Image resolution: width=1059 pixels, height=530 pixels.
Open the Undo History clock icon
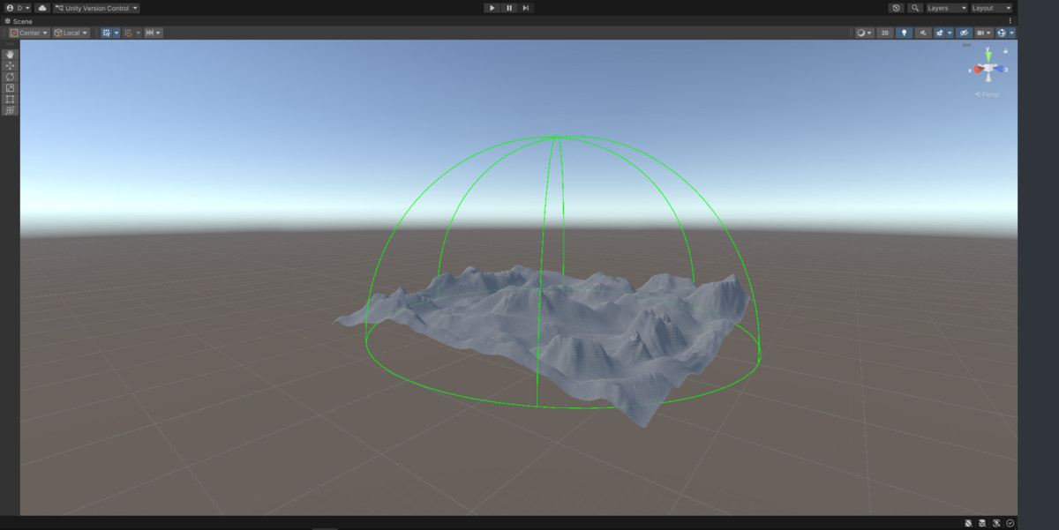tap(896, 8)
